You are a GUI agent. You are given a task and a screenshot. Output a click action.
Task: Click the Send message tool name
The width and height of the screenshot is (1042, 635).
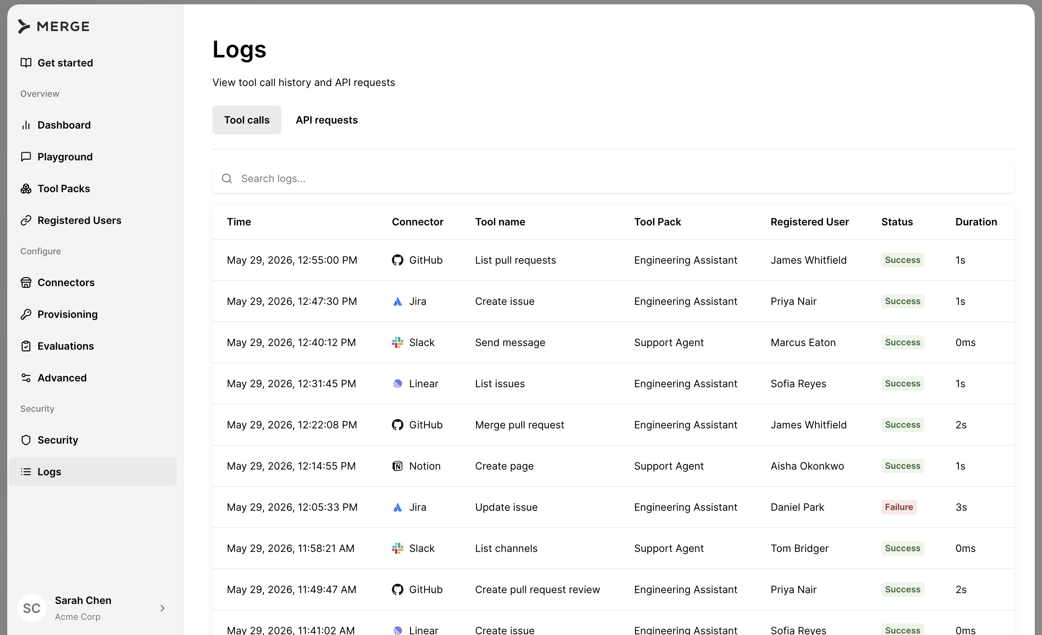(510, 342)
